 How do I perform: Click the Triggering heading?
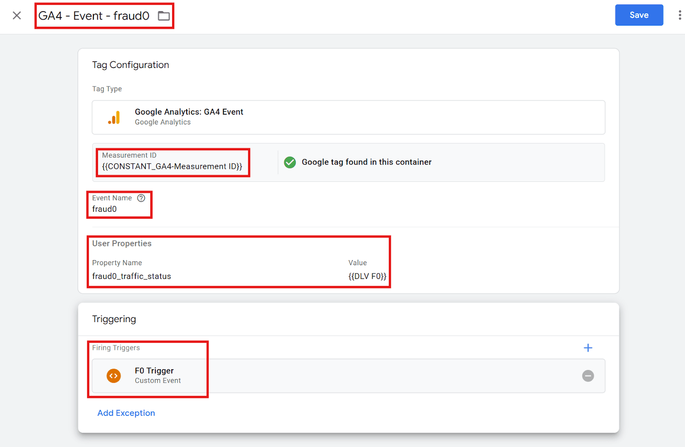(114, 319)
